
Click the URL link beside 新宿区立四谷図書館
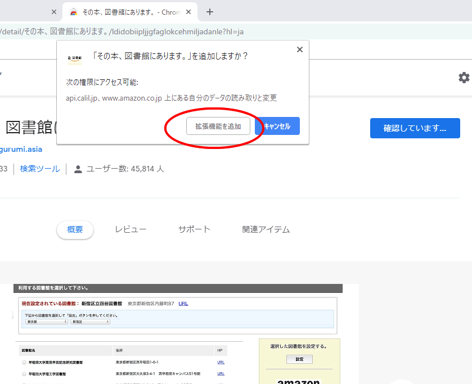(183, 304)
